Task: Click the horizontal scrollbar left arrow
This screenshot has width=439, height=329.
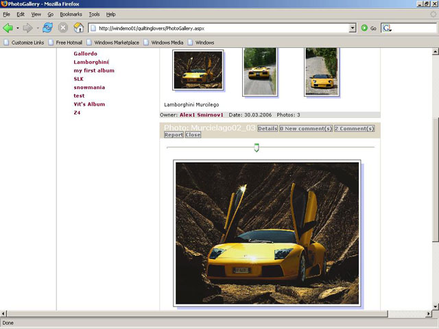Action: pyautogui.click(x=3, y=314)
